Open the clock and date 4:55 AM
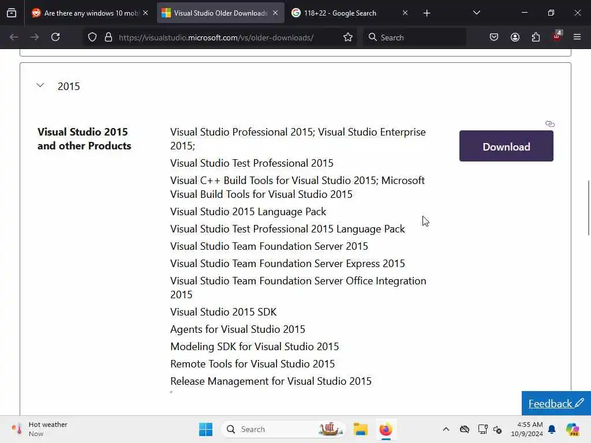Image resolution: width=591 pixels, height=443 pixels. click(x=526, y=429)
